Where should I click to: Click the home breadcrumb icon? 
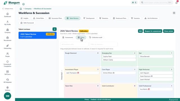[21, 9]
